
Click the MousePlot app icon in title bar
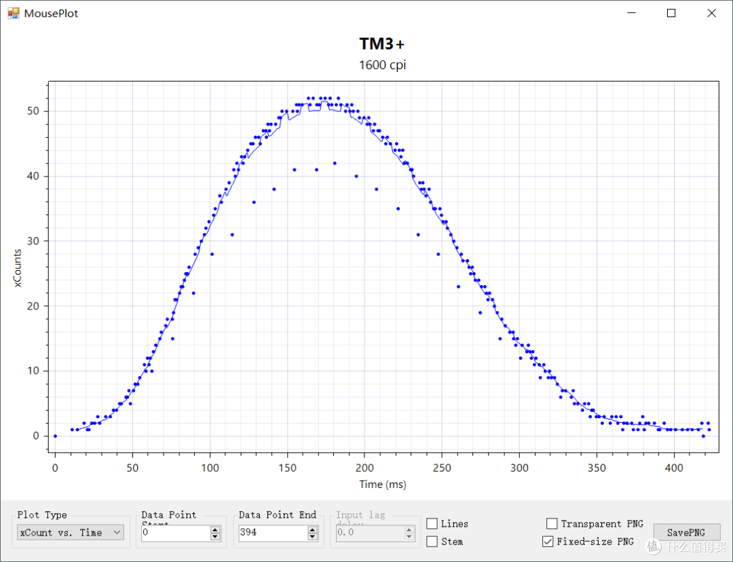[14, 13]
